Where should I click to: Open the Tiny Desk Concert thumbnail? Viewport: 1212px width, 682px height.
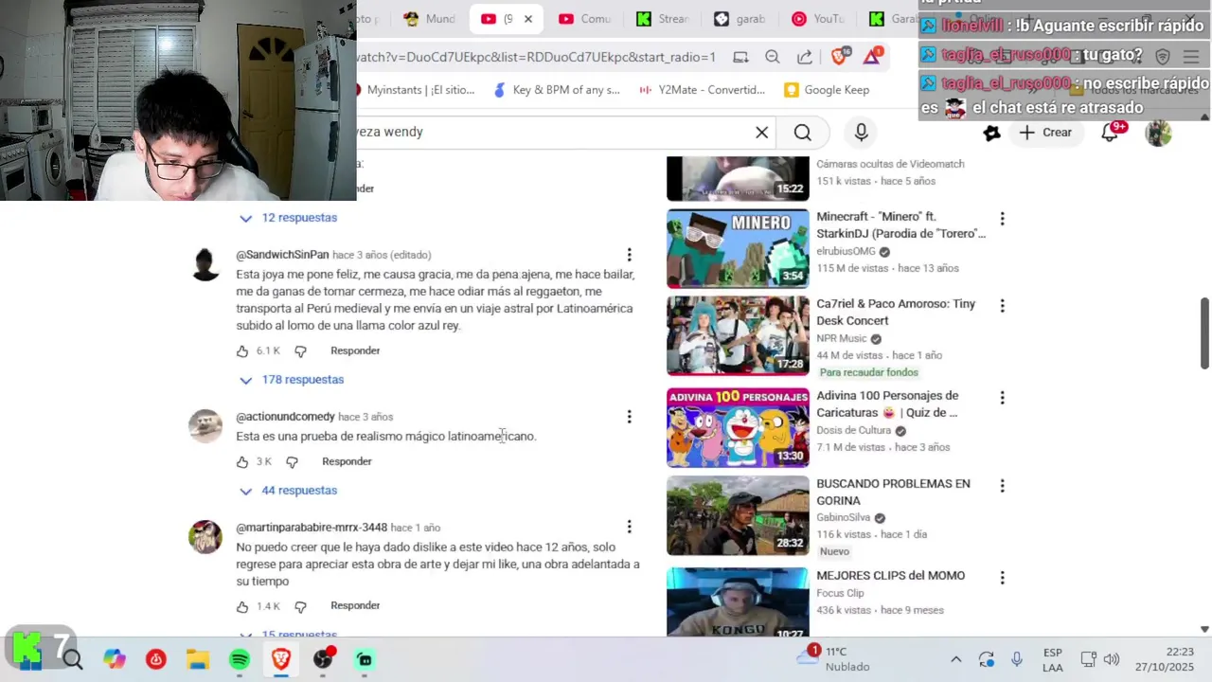pyautogui.click(x=738, y=336)
